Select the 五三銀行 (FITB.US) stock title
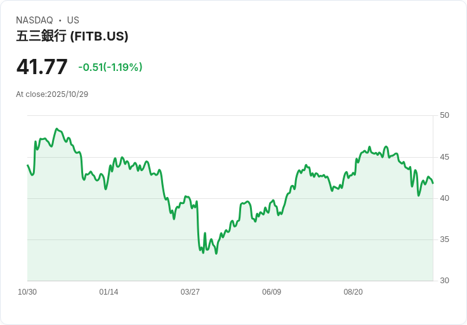 pos(72,36)
